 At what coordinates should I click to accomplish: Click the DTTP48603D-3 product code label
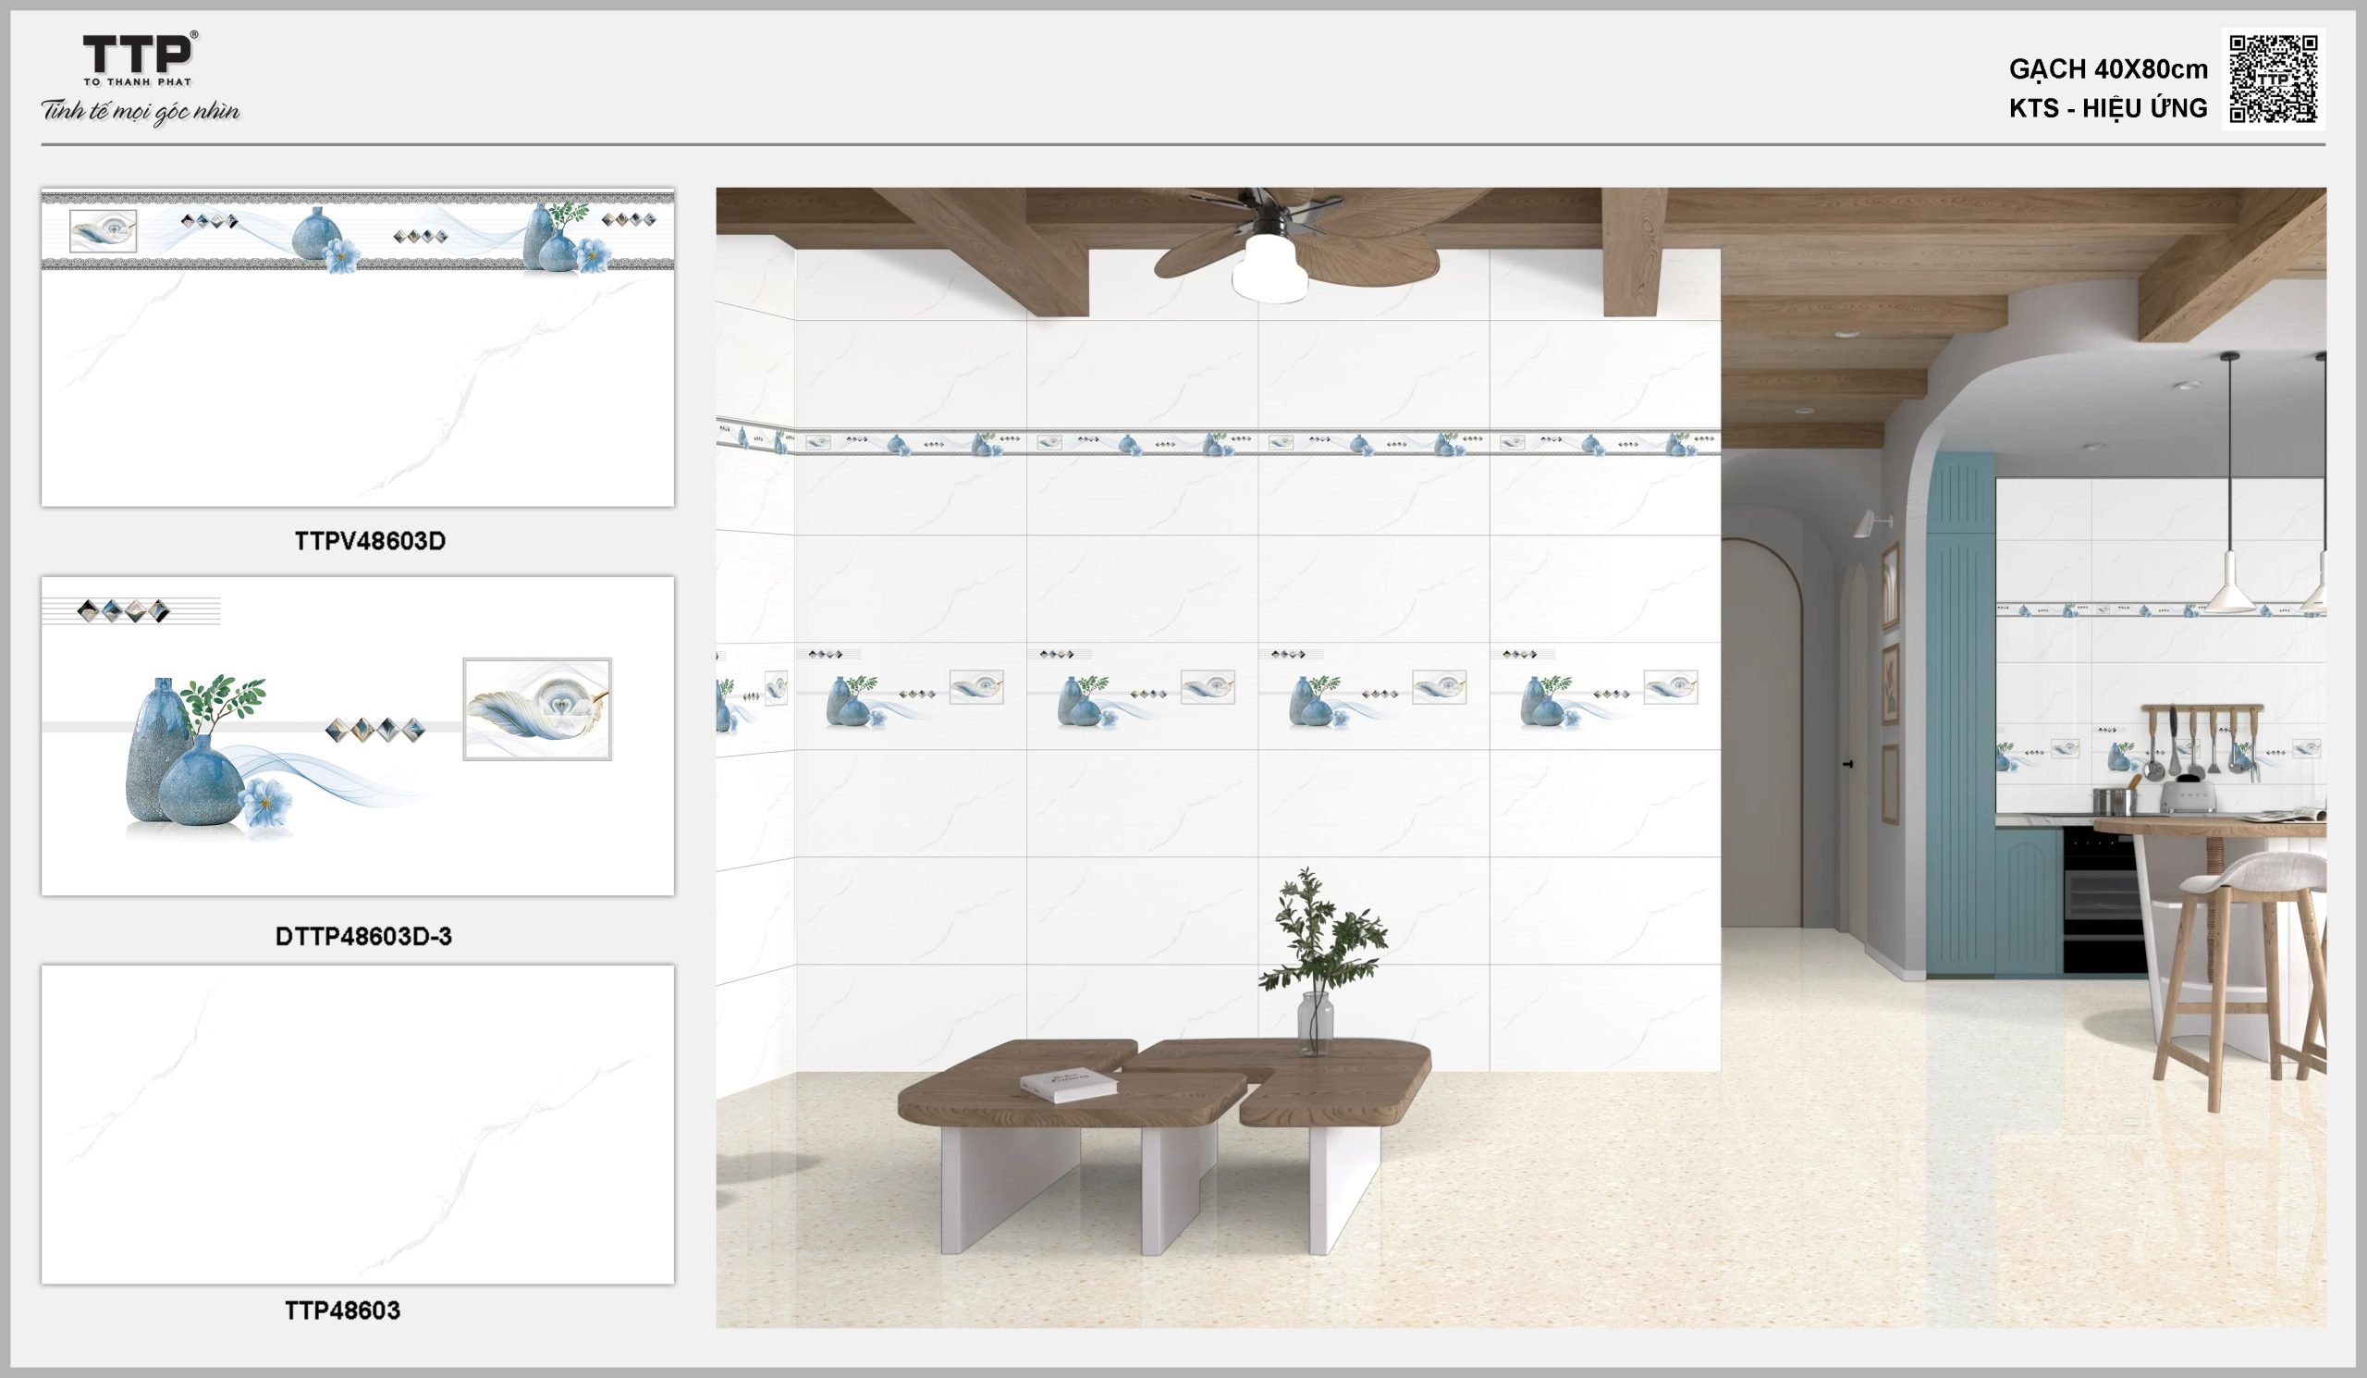(x=363, y=936)
